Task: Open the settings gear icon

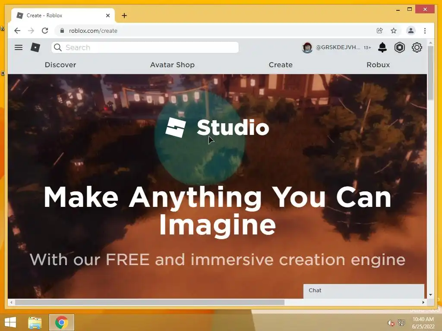Action: [417, 47]
